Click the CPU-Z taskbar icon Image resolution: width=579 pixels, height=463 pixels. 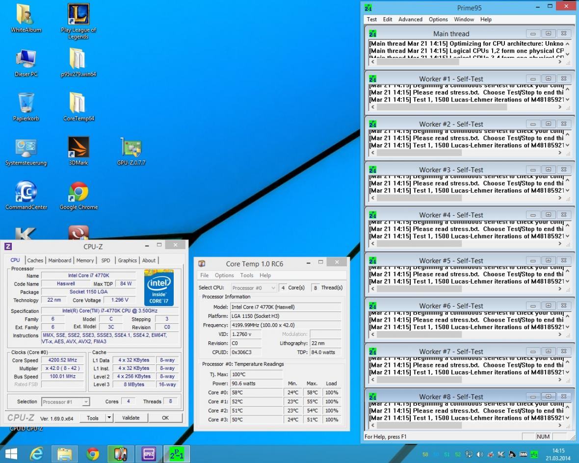[x=149, y=454]
